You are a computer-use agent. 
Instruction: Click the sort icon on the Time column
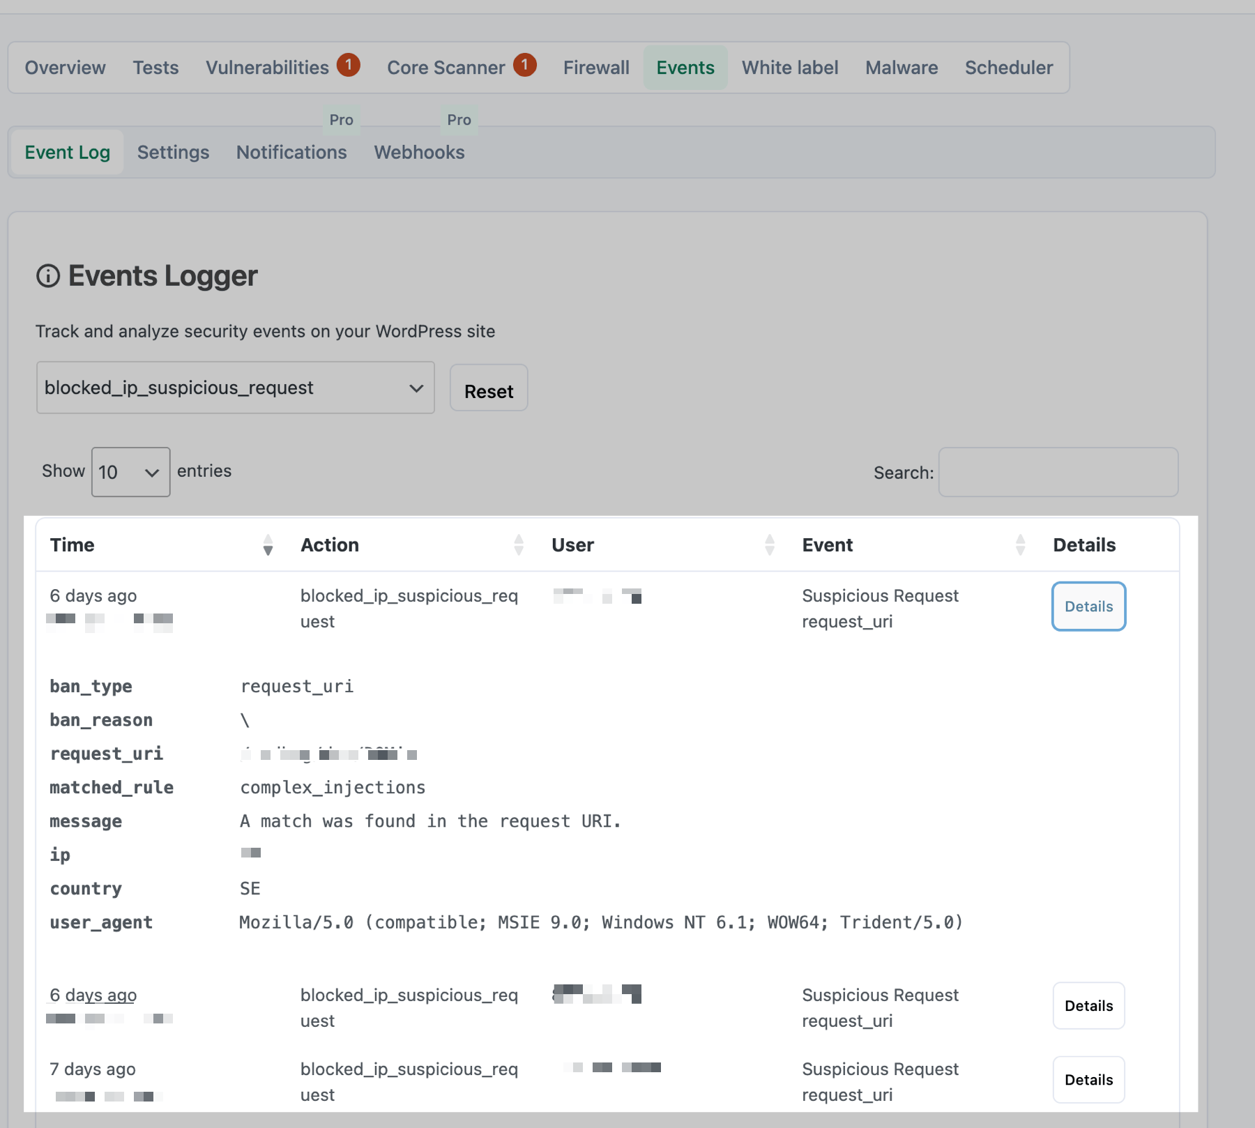pyautogui.click(x=267, y=545)
